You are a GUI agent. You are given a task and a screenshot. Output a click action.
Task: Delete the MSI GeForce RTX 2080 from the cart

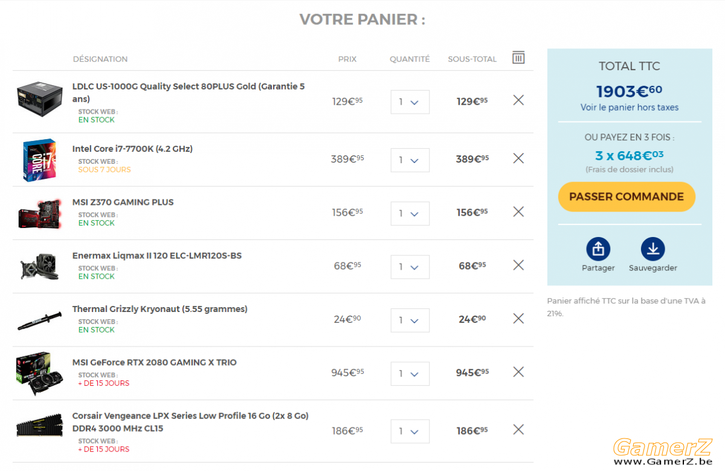518,372
